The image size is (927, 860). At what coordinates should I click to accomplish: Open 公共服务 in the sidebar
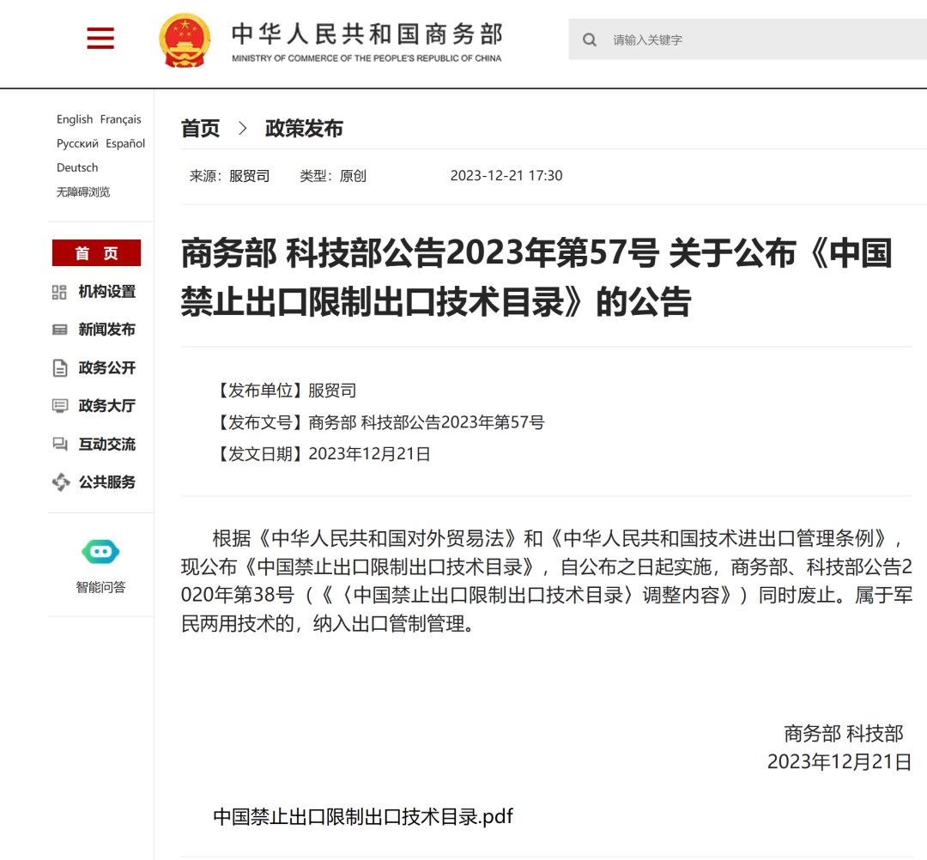(107, 481)
